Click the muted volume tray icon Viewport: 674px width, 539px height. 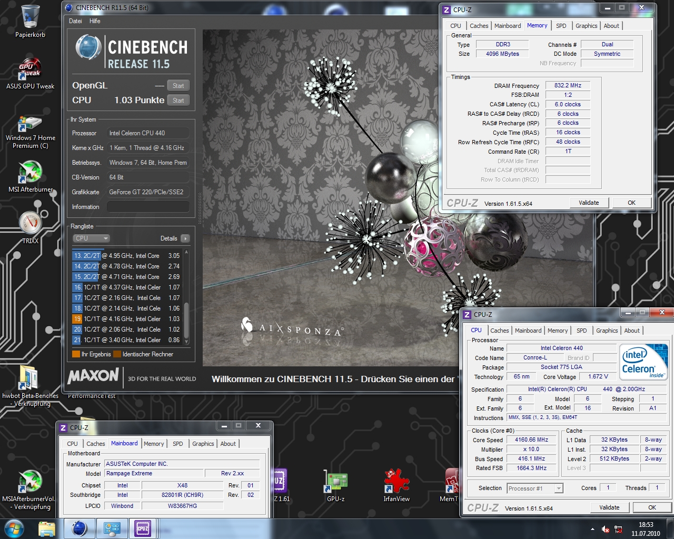tap(606, 530)
